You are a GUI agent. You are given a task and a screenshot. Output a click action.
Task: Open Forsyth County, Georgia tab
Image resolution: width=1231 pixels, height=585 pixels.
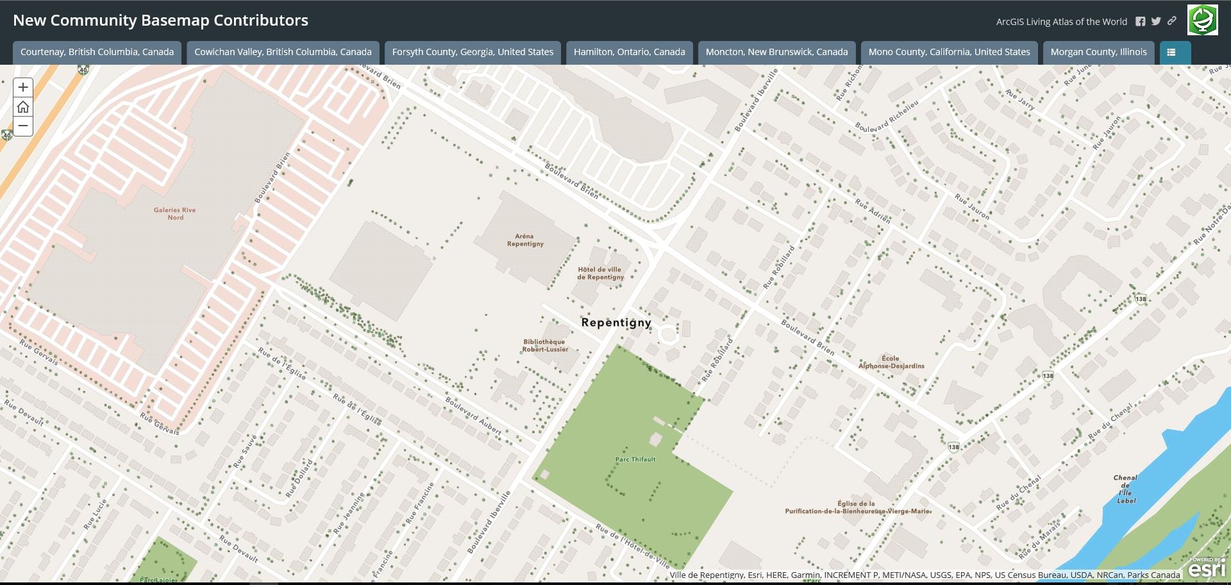point(473,53)
